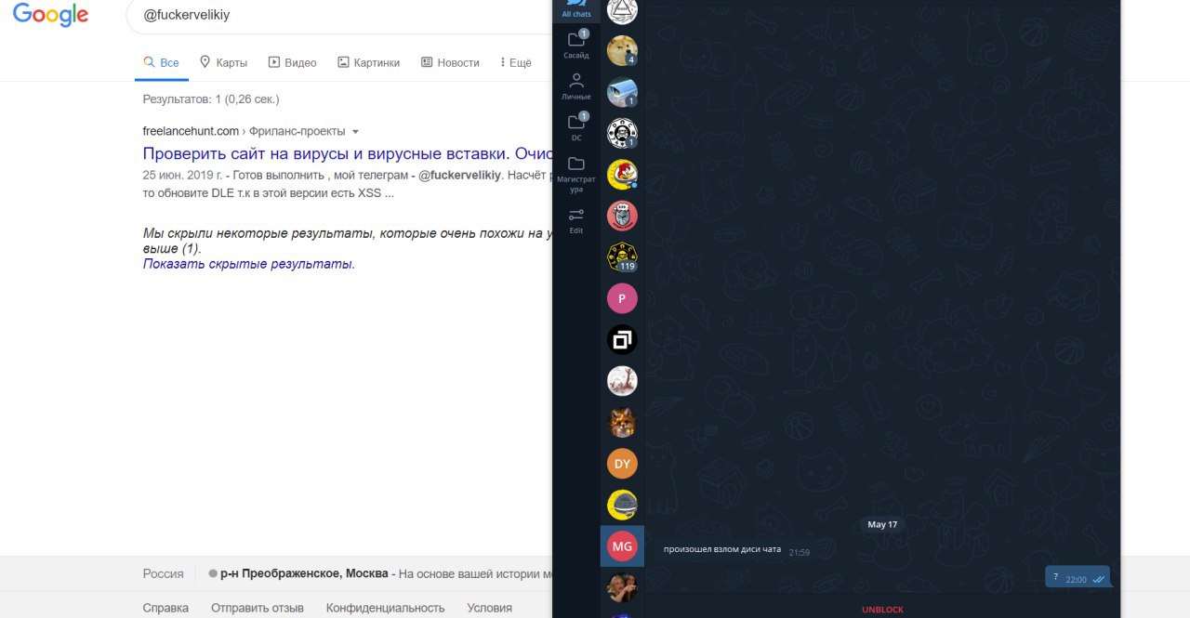The width and height of the screenshot is (1190, 618).
Task: Open the DC chat folder
Action: 575,126
